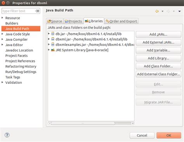Select Java Compiler in the tree
The image size is (184, 142).
tap(16, 40)
